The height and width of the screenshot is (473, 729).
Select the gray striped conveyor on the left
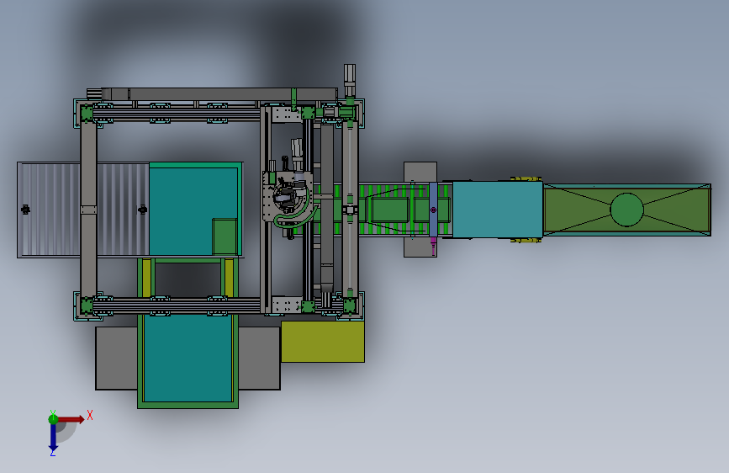(83, 210)
